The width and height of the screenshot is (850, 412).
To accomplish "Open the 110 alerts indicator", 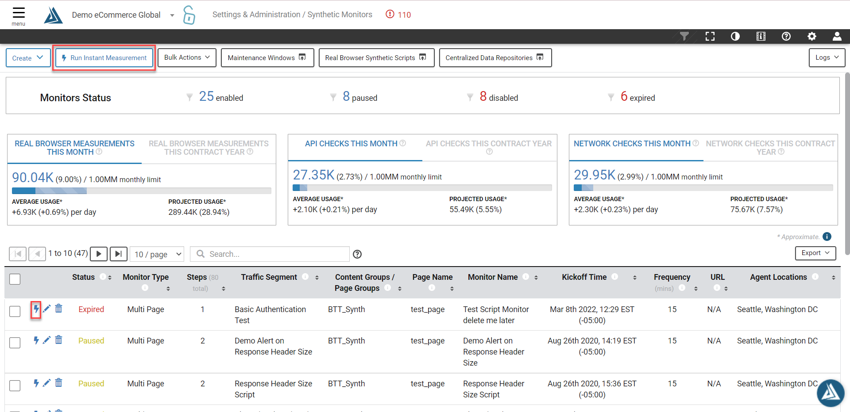I will click(398, 15).
